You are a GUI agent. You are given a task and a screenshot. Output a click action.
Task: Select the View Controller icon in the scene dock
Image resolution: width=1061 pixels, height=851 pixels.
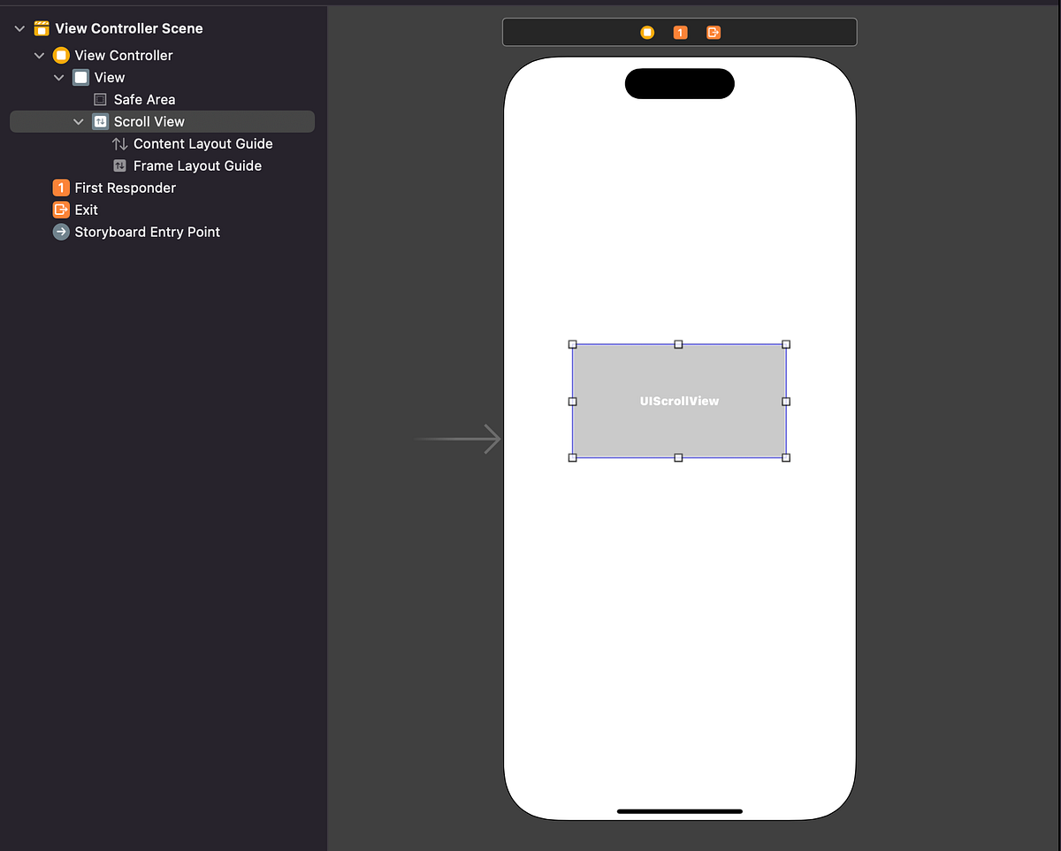coord(646,32)
